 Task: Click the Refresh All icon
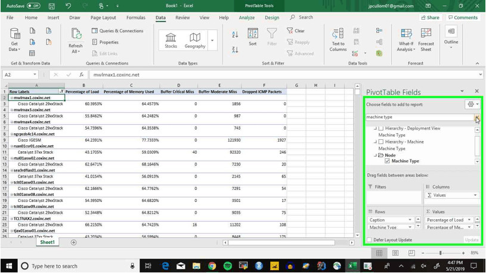pyautogui.click(x=76, y=35)
